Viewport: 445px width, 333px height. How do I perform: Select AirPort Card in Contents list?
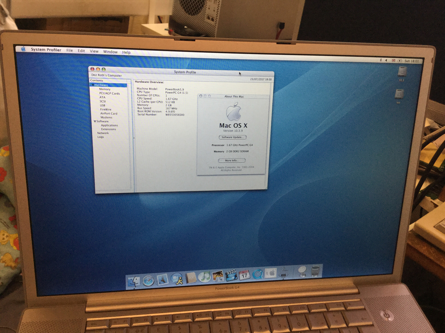pyautogui.click(x=108, y=113)
